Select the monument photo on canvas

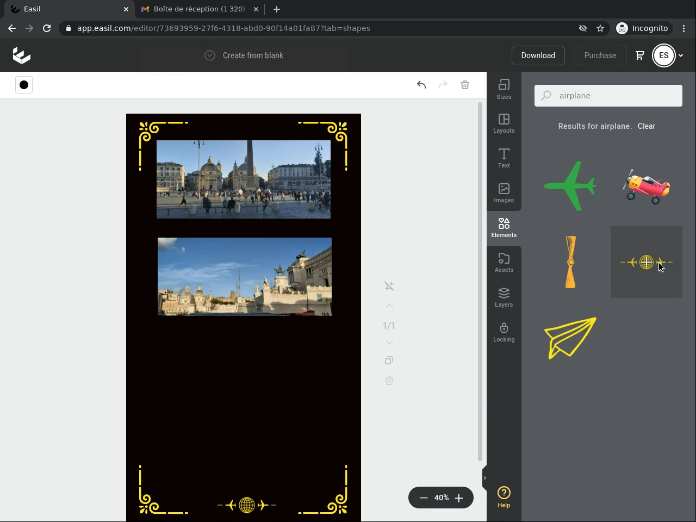tap(245, 276)
